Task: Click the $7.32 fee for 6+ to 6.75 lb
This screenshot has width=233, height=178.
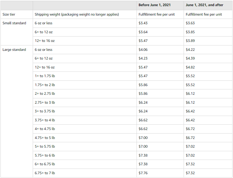Action: [x=208, y=164]
